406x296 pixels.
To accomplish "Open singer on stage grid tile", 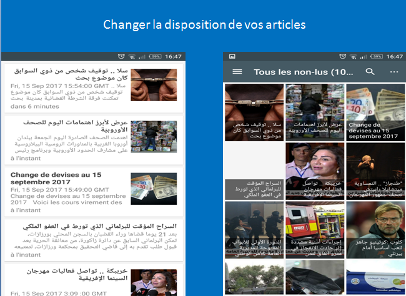I will click(x=375, y=171).
